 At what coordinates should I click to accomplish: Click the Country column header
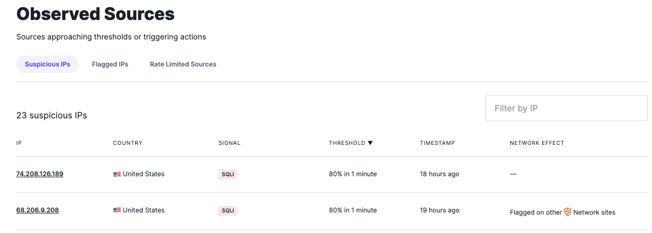click(128, 143)
